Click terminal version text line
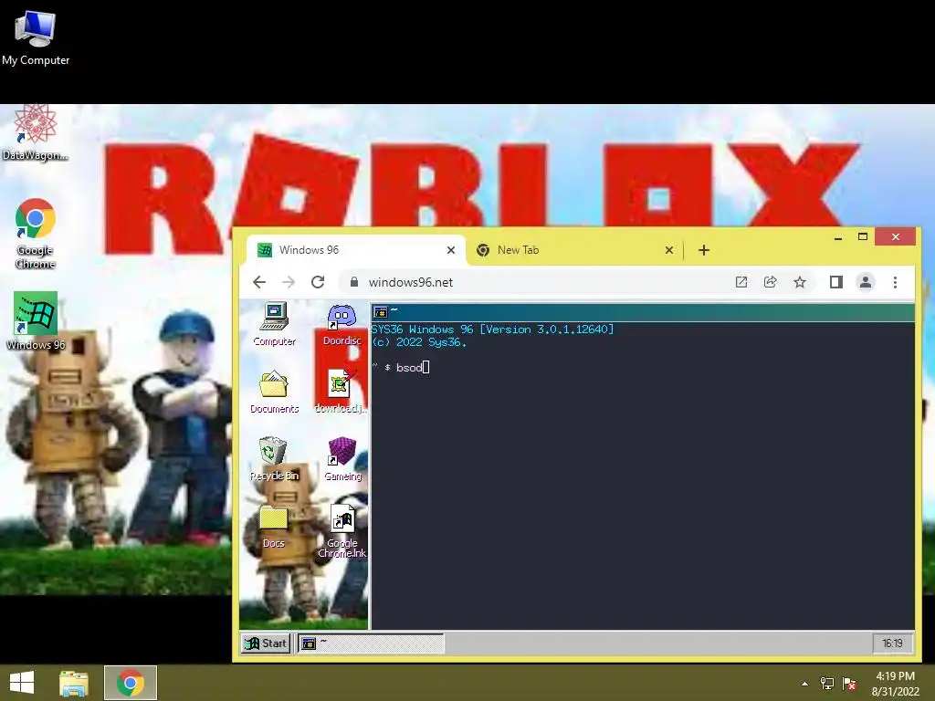This screenshot has width=935, height=701. 492,329
